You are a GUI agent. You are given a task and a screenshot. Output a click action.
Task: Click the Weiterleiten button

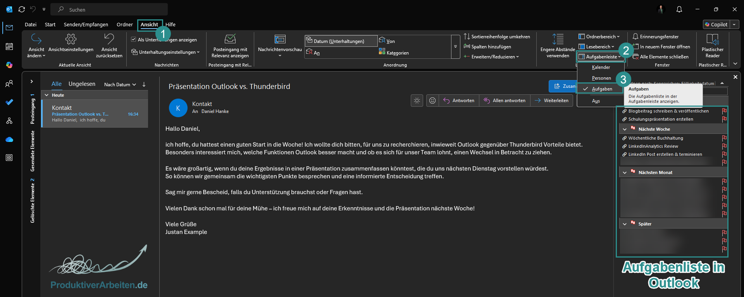pyautogui.click(x=552, y=101)
